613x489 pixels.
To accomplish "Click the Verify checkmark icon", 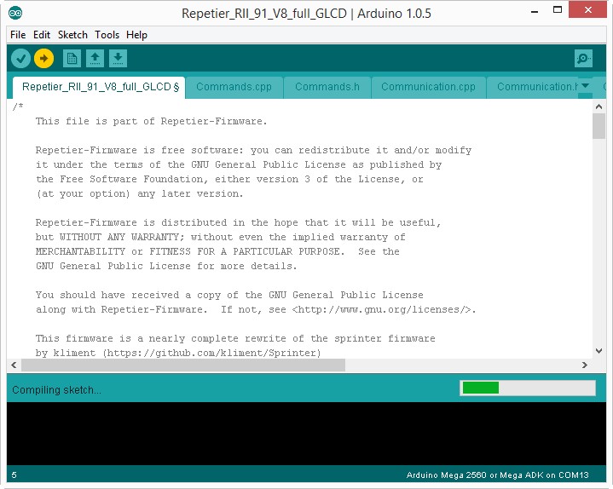I will click(21, 59).
